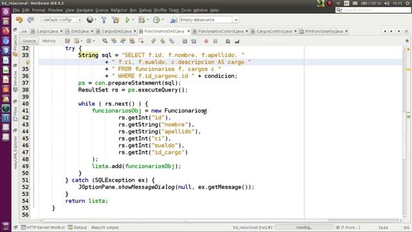Open dropdown arrow next to Debug icon
The image size is (412, 232).
148,20
